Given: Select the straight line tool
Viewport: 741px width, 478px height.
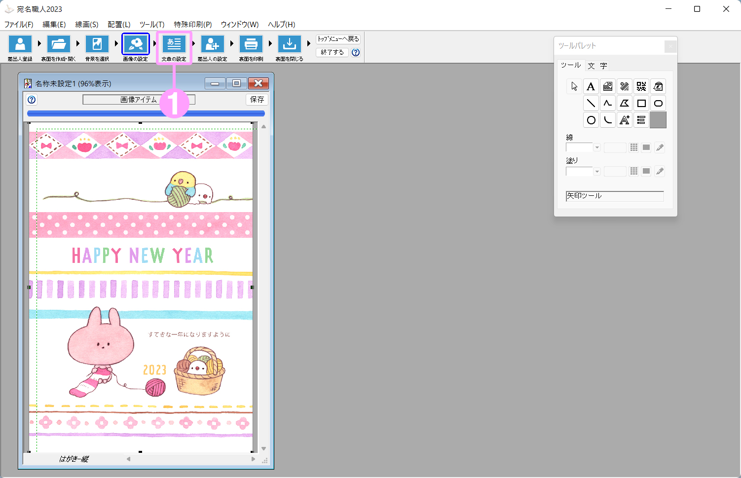Looking at the screenshot, I should pyautogui.click(x=591, y=104).
